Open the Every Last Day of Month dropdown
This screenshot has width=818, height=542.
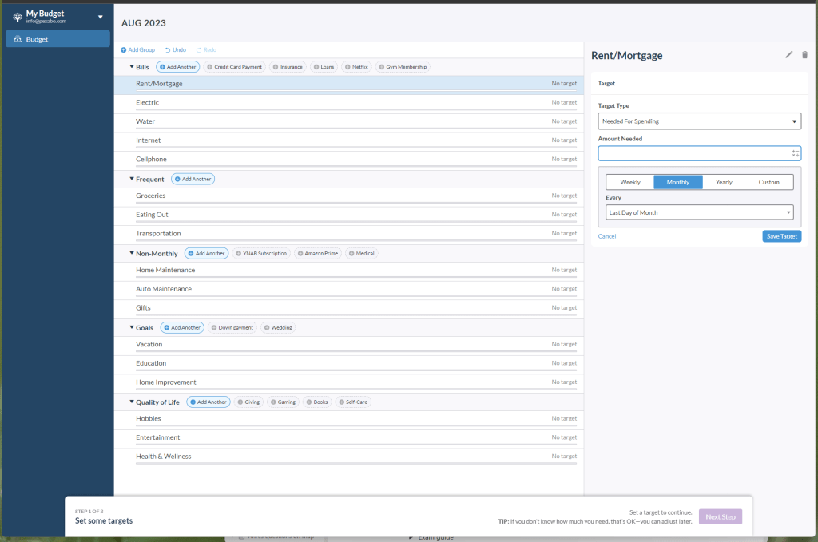(699, 212)
